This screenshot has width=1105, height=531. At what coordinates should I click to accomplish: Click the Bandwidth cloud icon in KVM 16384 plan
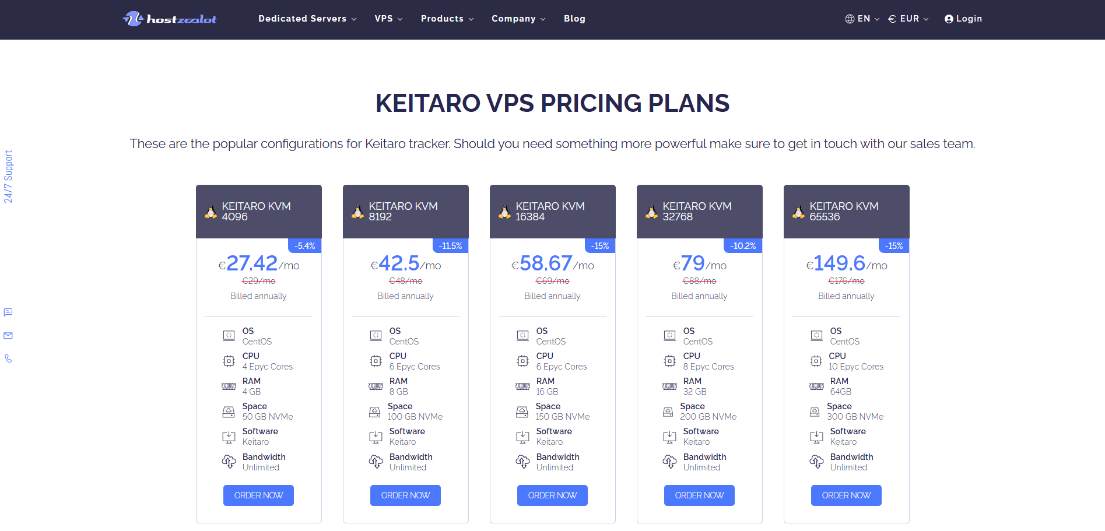pos(522,462)
